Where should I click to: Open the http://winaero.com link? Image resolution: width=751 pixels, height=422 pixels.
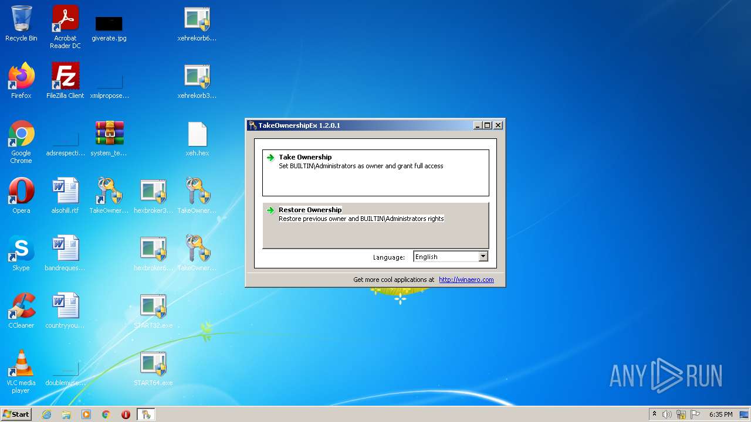(x=466, y=280)
